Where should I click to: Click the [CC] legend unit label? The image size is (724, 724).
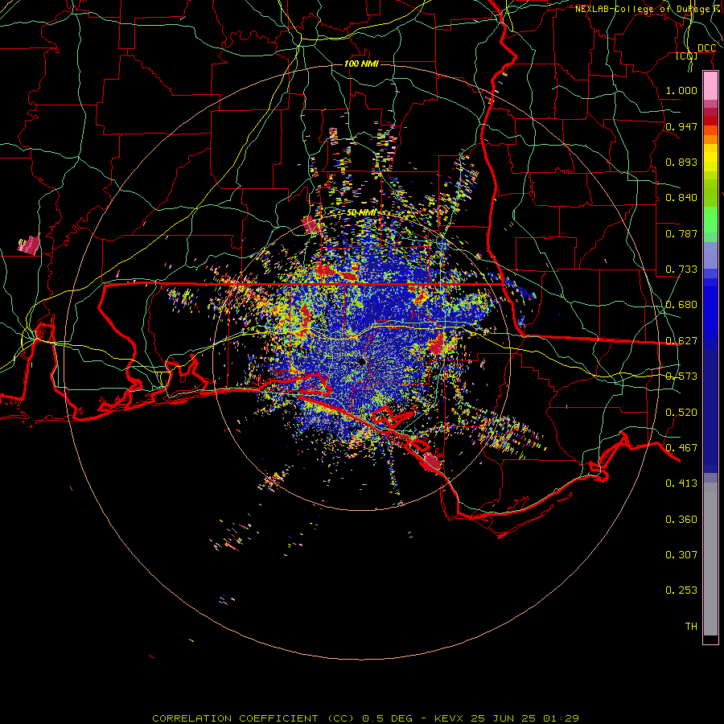[x=687, y=56]
